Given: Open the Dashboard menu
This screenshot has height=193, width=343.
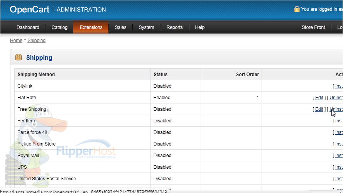Looking at the screenshot, I should (x=28, y=27).
